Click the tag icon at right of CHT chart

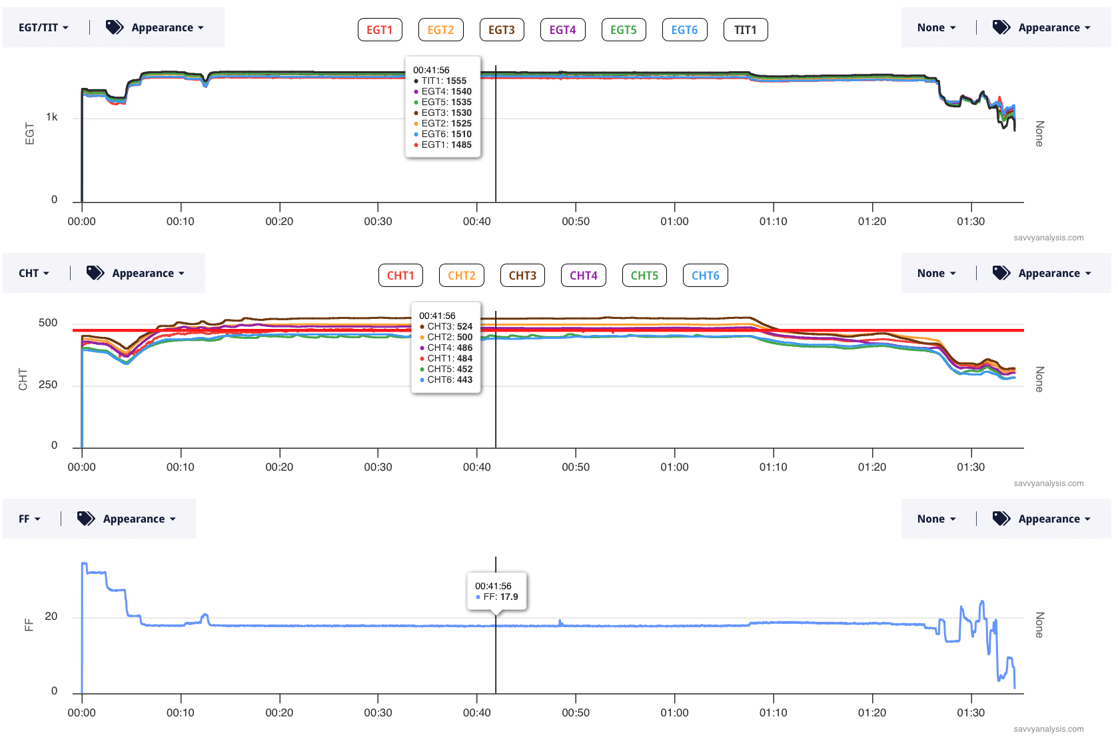click(1001, 273)
